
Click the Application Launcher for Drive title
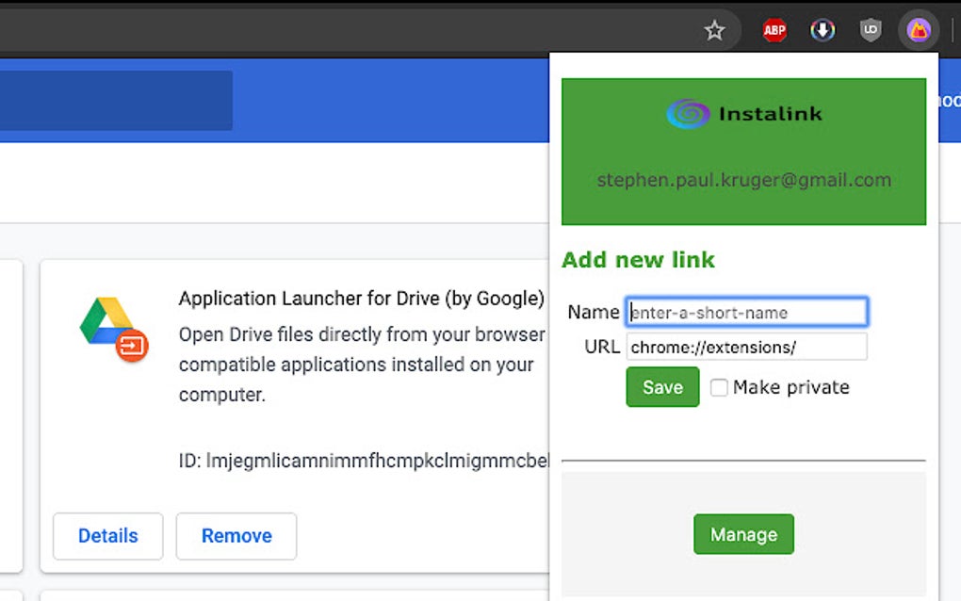(362, 299)
